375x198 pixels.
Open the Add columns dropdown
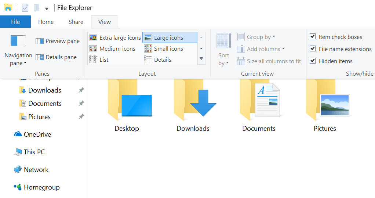[261, 49]
